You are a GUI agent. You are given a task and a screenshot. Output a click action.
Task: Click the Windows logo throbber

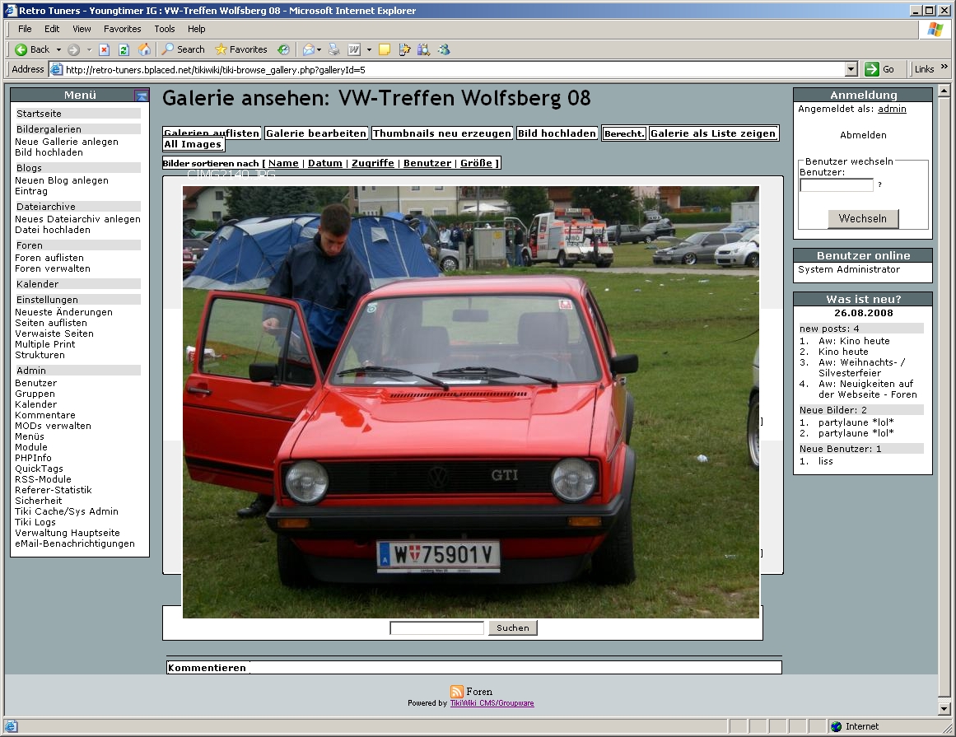point(935,30)
